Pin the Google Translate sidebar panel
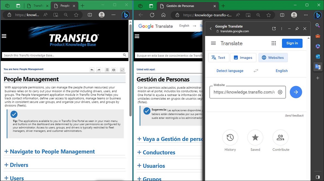The image size is (324, 181). pos(297,29)
